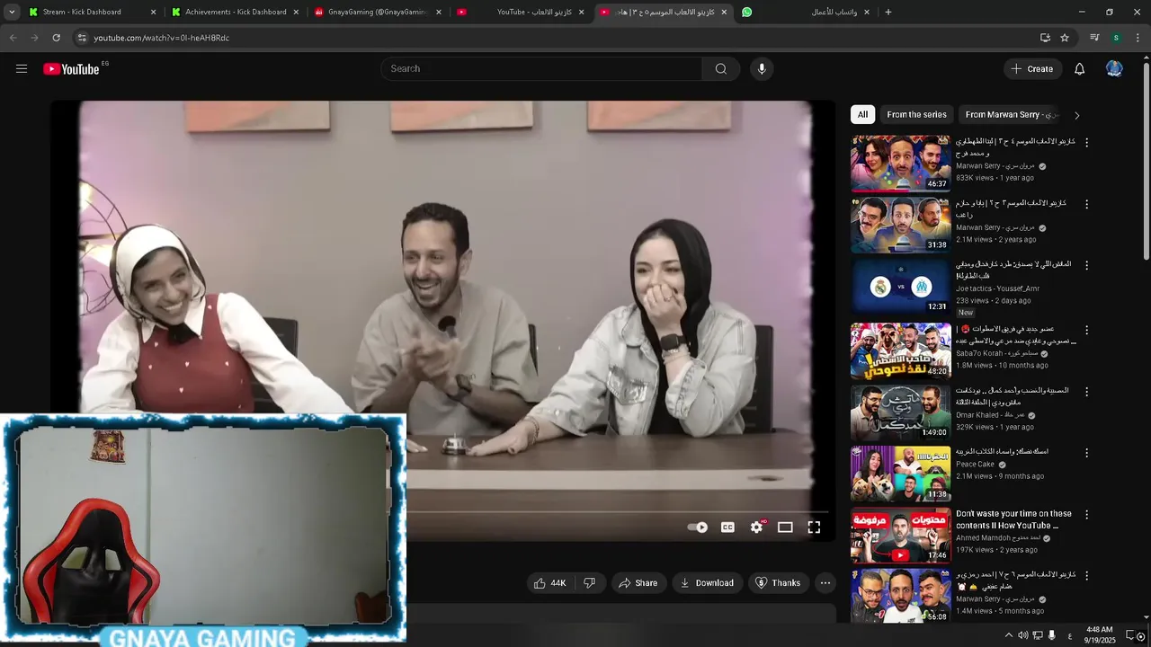Viewport: 1151px width, 647px height.
Task: Switch to the GnayaGaming browser tab
Action: tap(378, 13)
